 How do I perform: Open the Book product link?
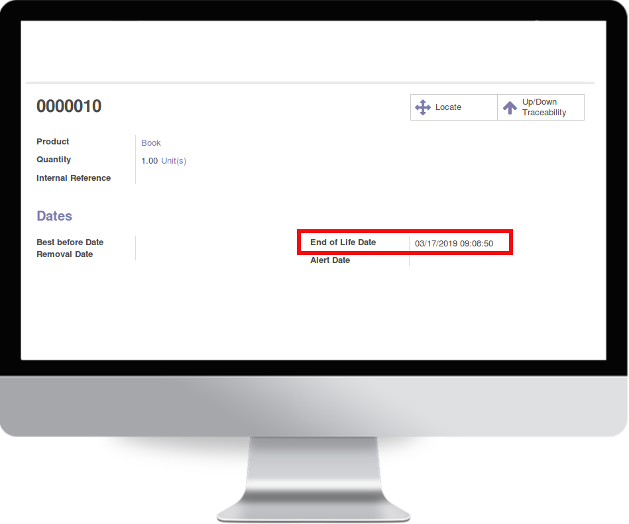(151, 143)
